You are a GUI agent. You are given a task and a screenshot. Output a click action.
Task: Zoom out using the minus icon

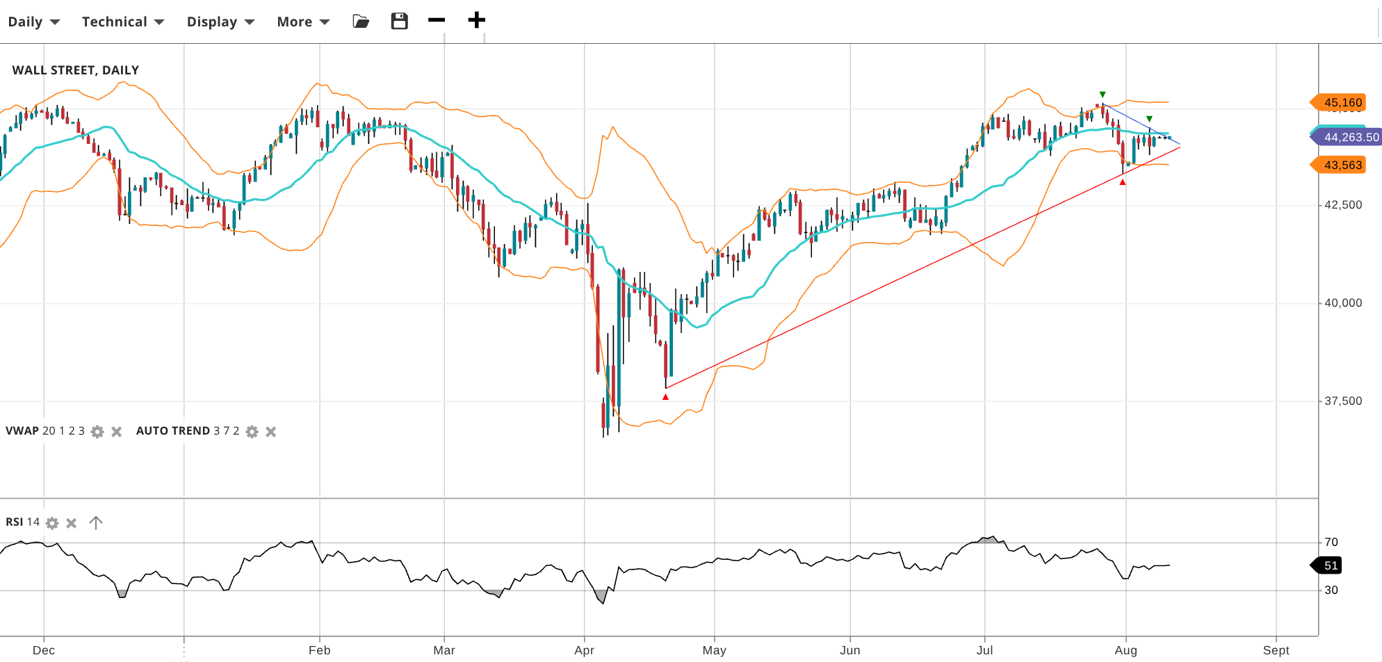(x=437, y=20)
